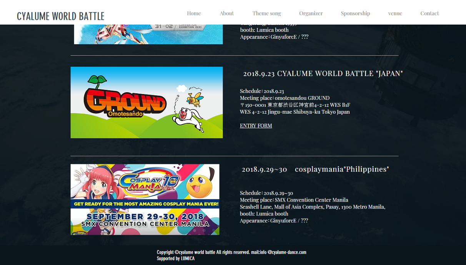Click the cosplaymania "Philippines" heading
466x265 pixels.
click(315, 169)
